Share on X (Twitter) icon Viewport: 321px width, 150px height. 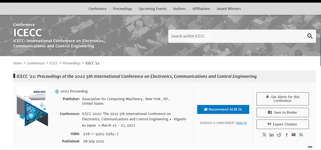[x=264, y=135]
